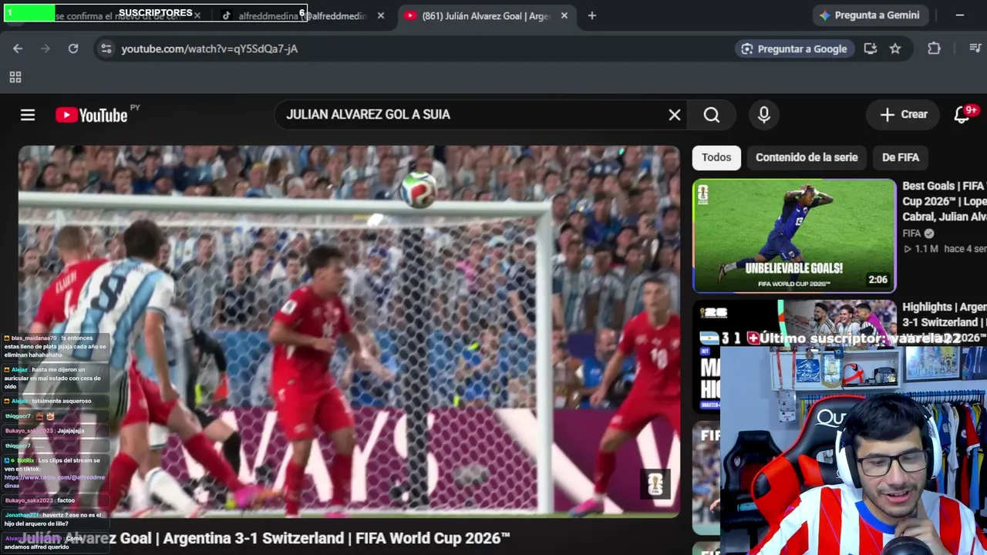Open the install app icon in address bar
987x555 pixels.
tap(871, 49)
